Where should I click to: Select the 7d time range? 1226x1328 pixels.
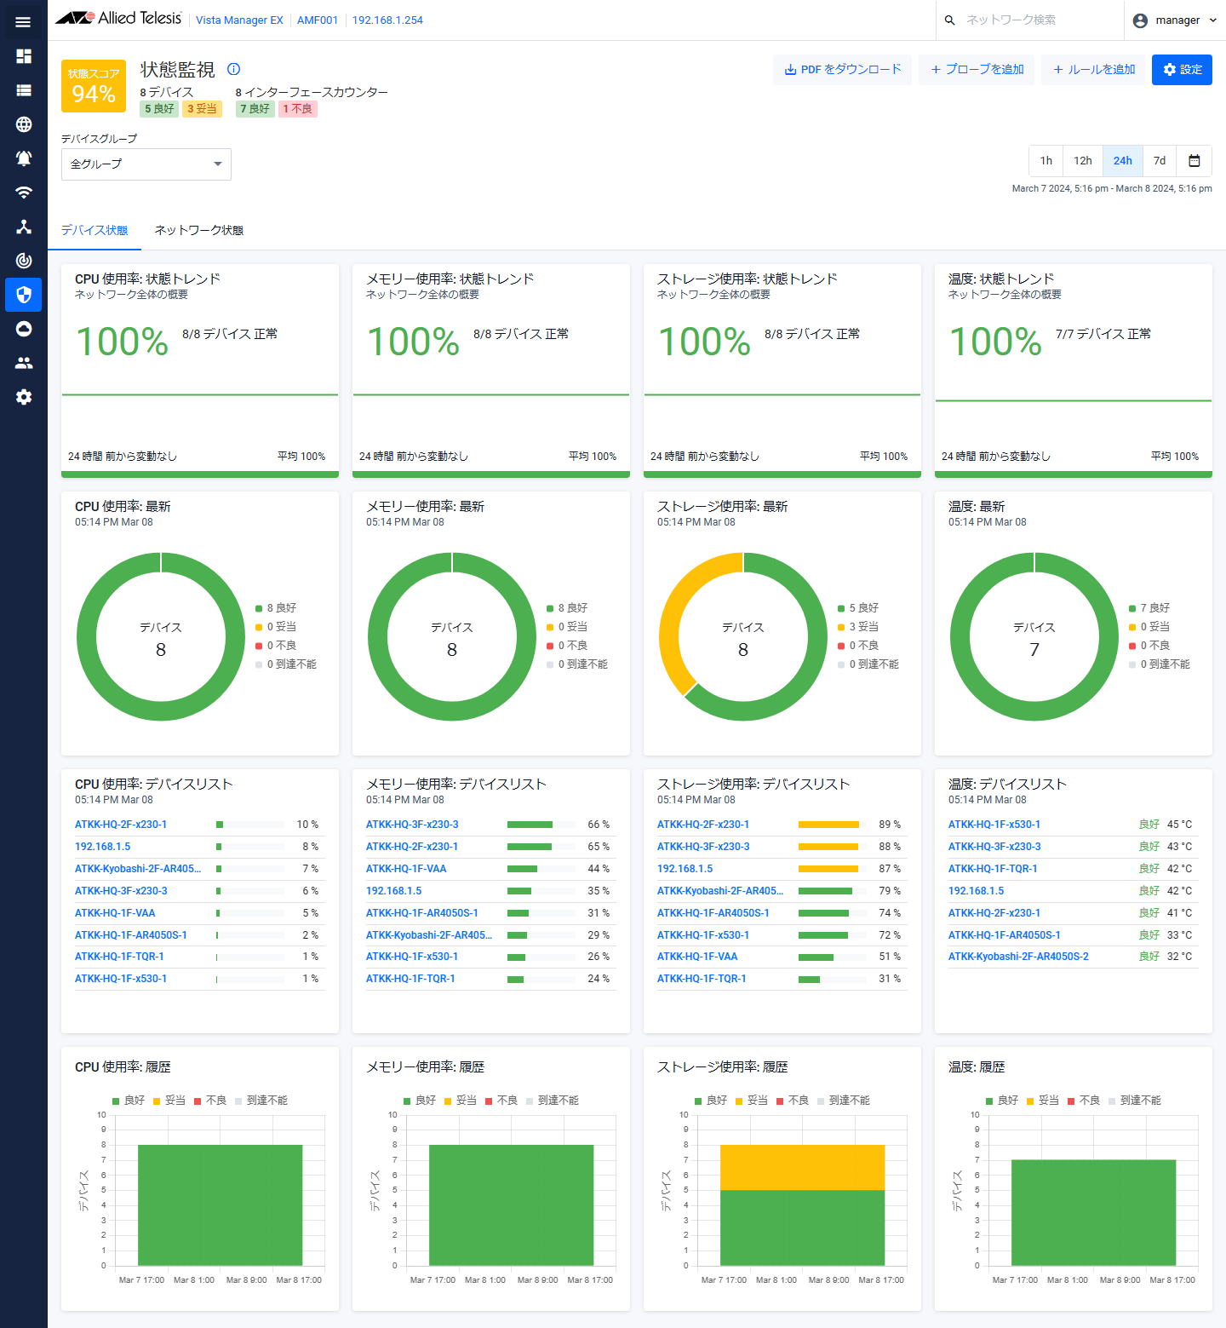(x=1159, y=160)
